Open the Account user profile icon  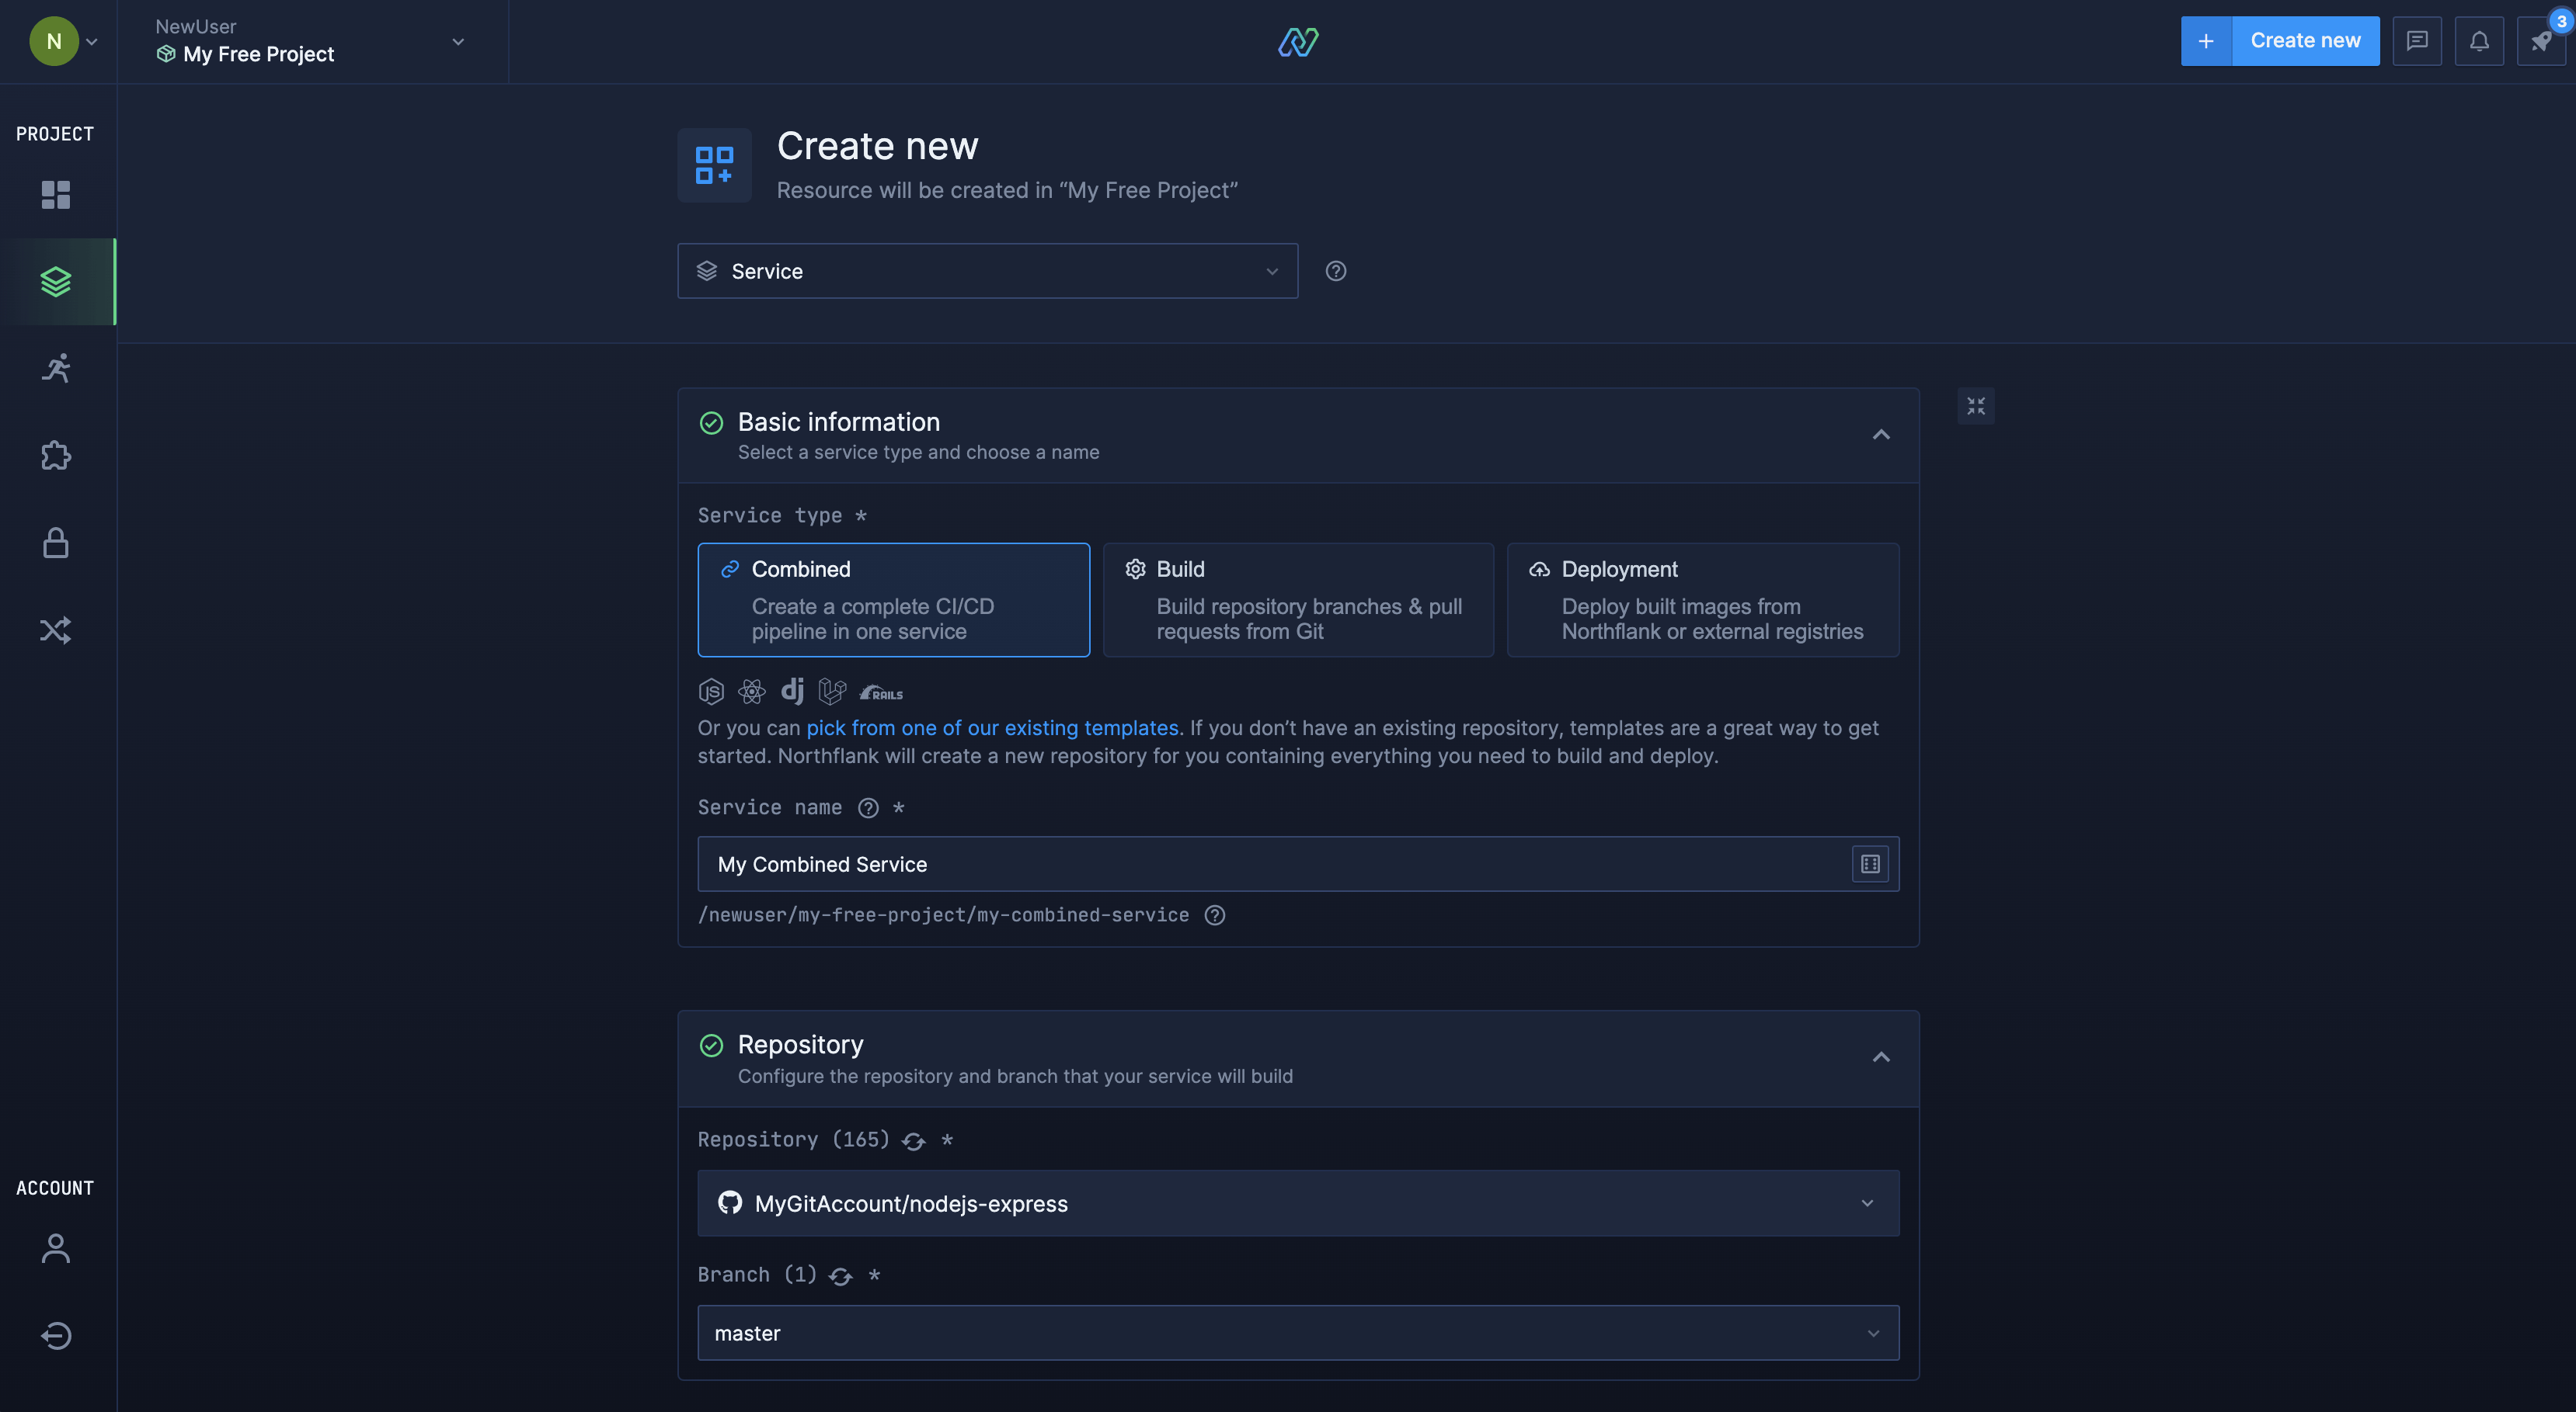tap(56, 1247)
